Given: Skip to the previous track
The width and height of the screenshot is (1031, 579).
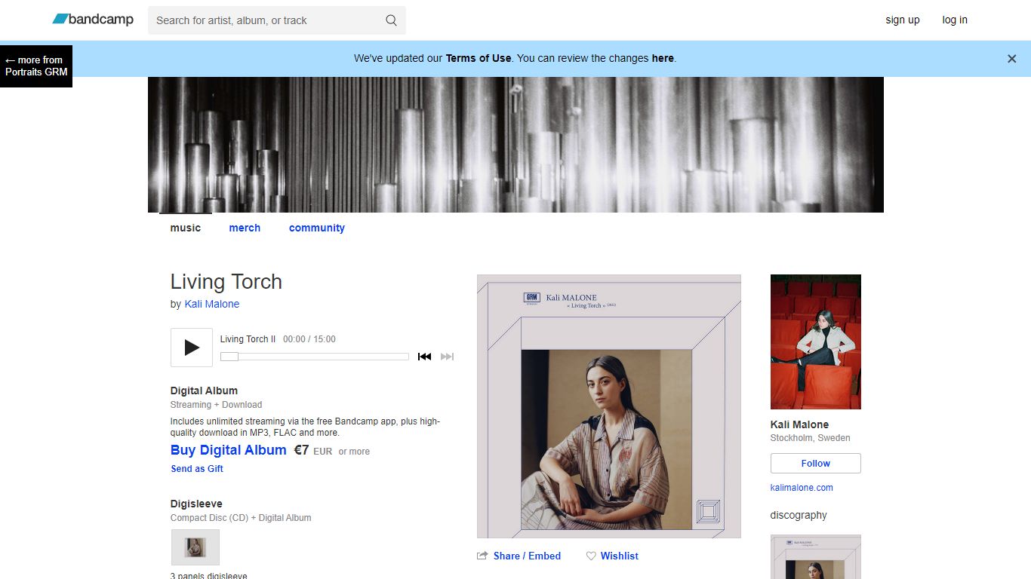Looking at the screenshot, I should pos(424,357).
